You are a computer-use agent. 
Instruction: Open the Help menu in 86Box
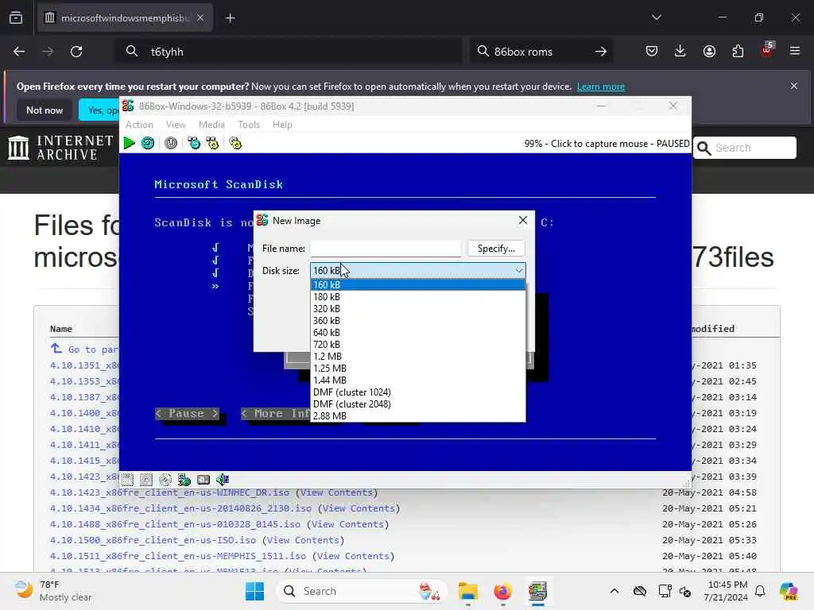pos(282,125)
